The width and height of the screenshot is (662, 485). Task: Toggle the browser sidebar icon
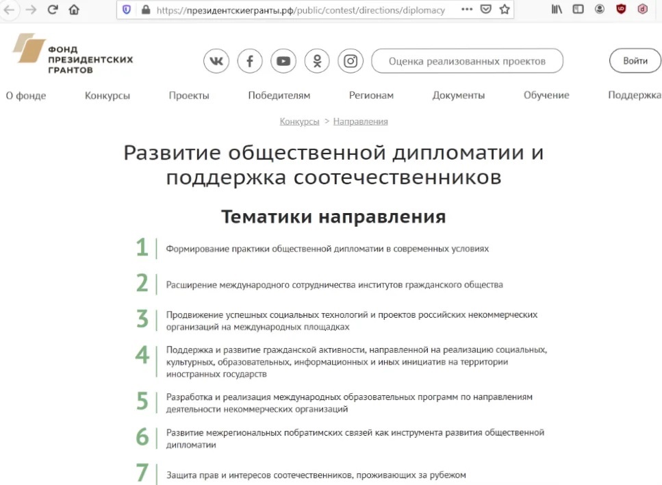[578, 10]
